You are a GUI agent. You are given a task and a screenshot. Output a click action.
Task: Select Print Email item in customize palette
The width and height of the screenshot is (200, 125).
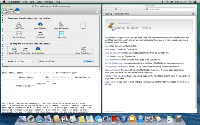[40, 35]
